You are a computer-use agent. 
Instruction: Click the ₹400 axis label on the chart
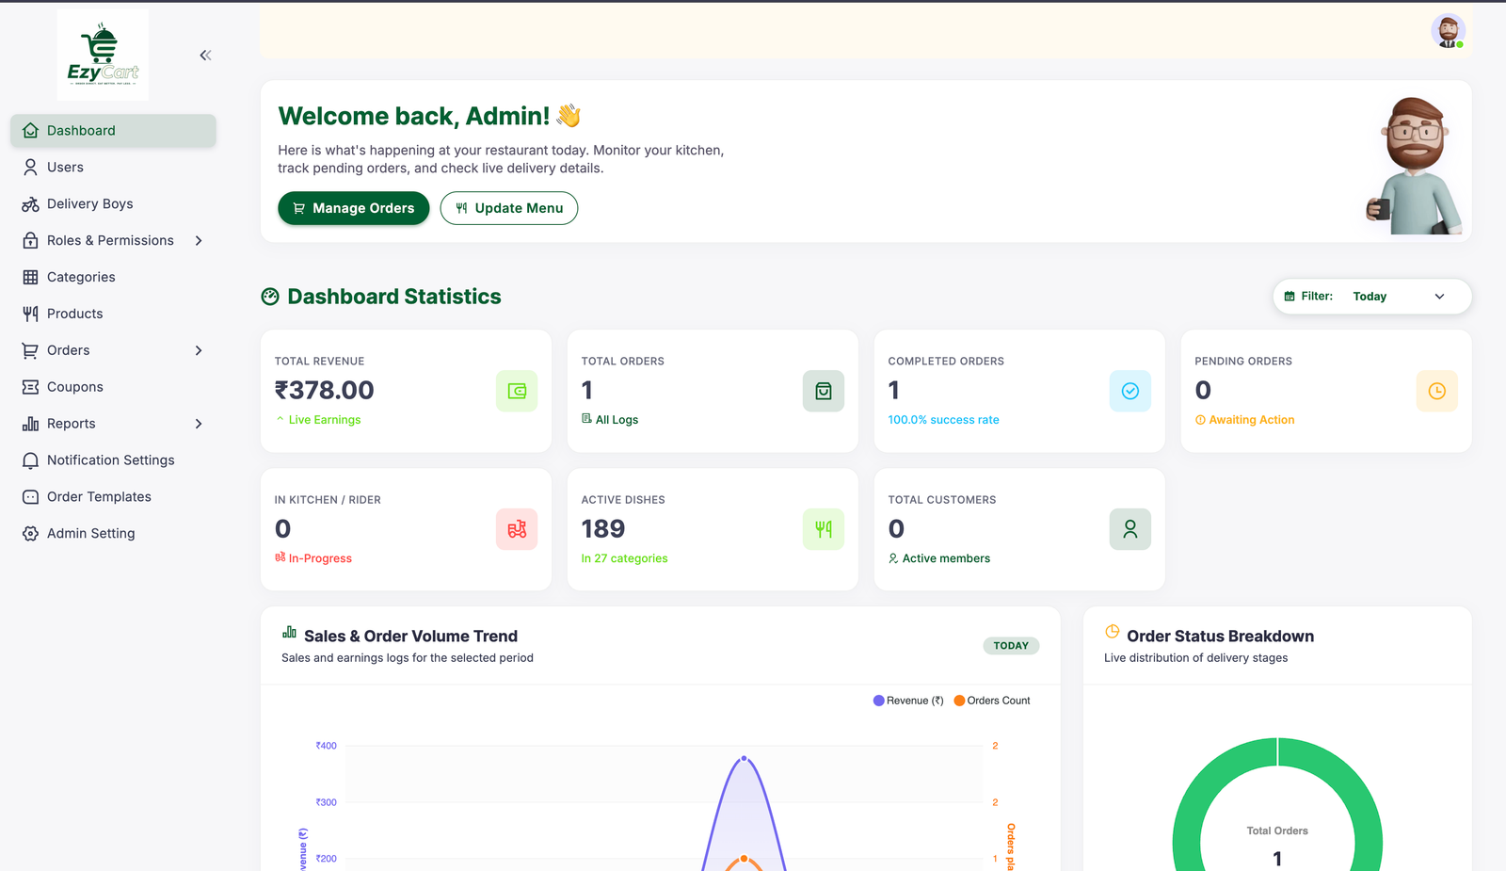pyautogui.click(x=327, y=746)
